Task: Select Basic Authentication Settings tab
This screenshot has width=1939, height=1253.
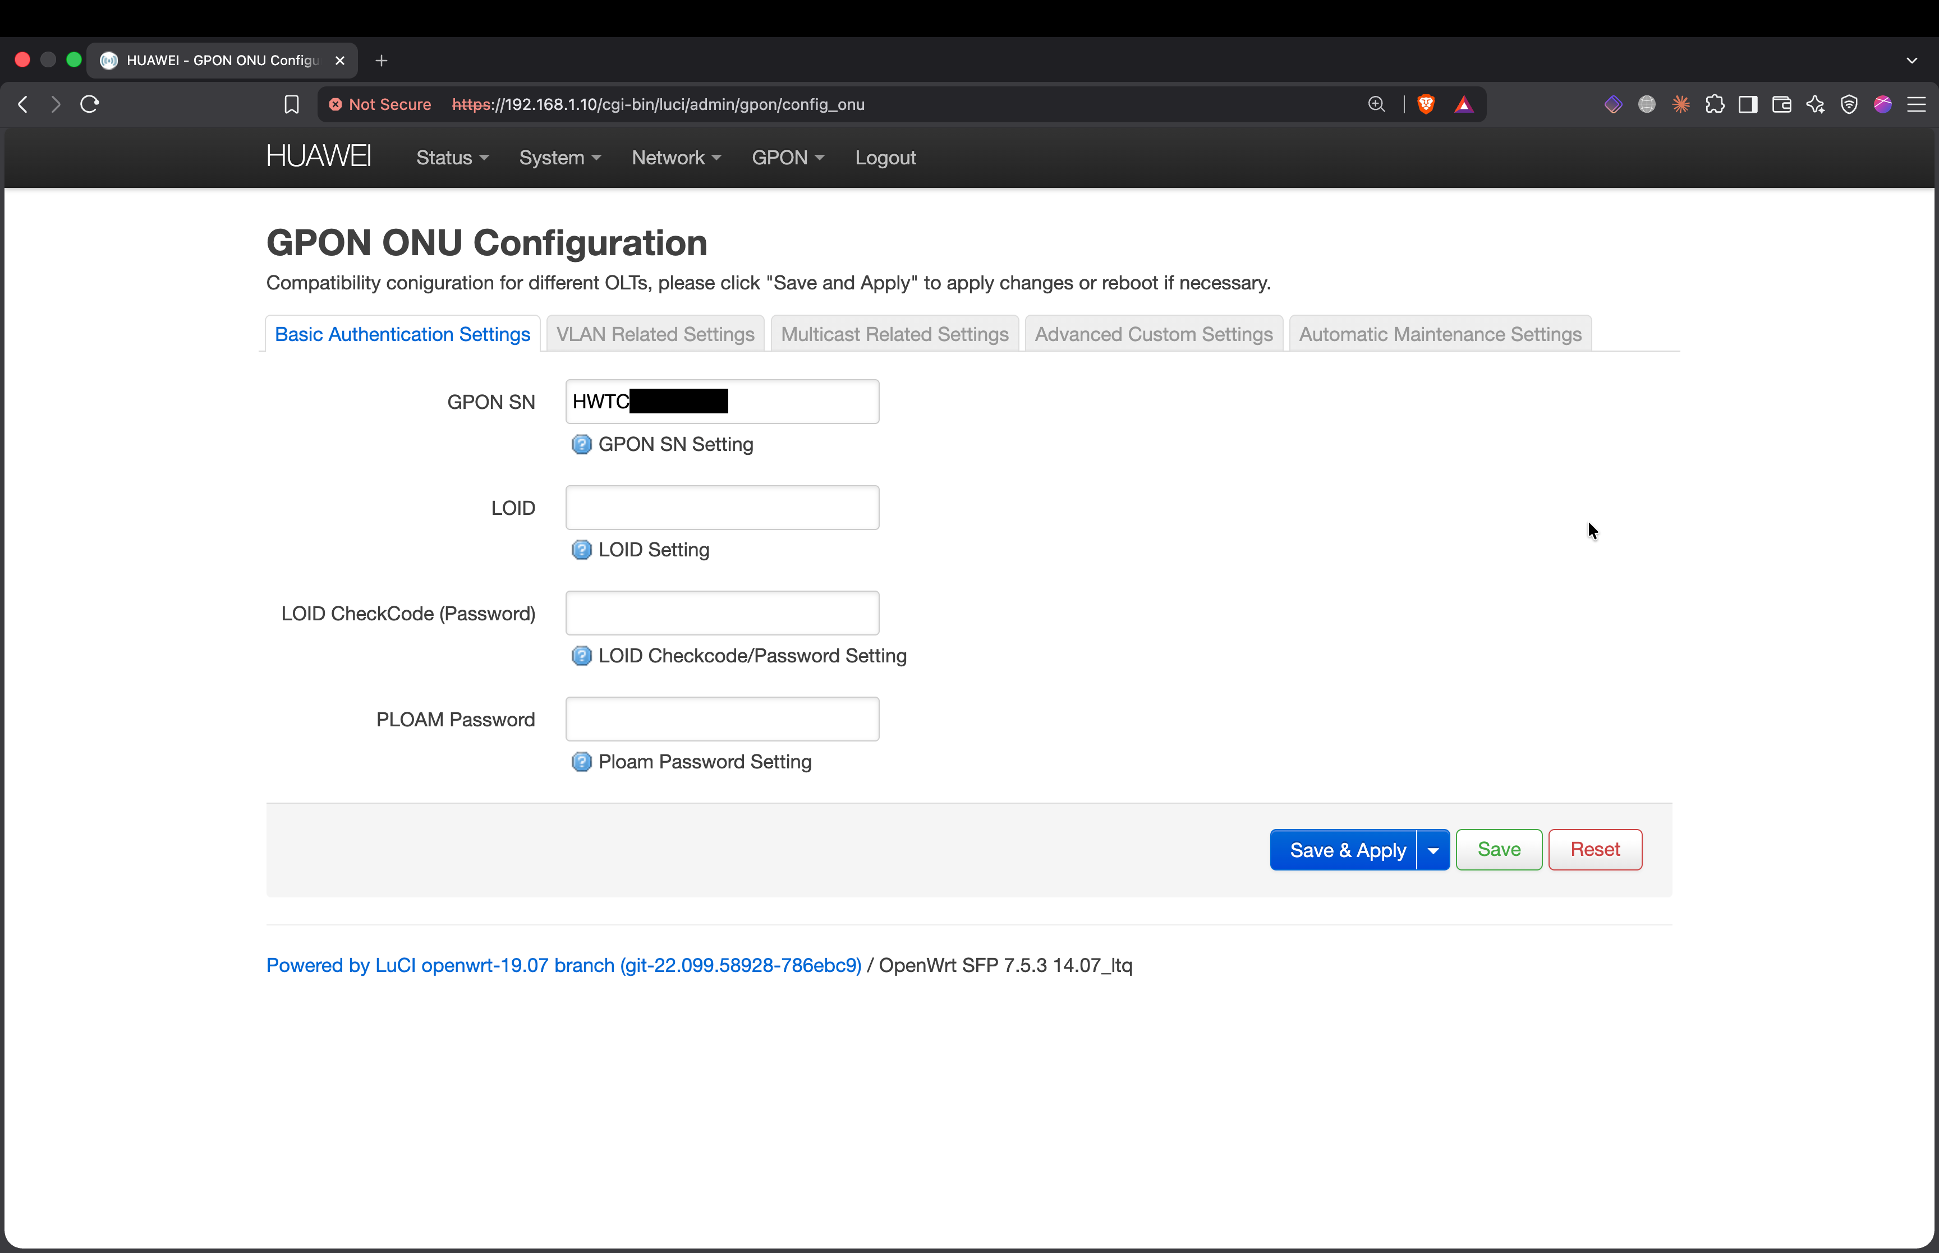Action: [x=402, y=334]
